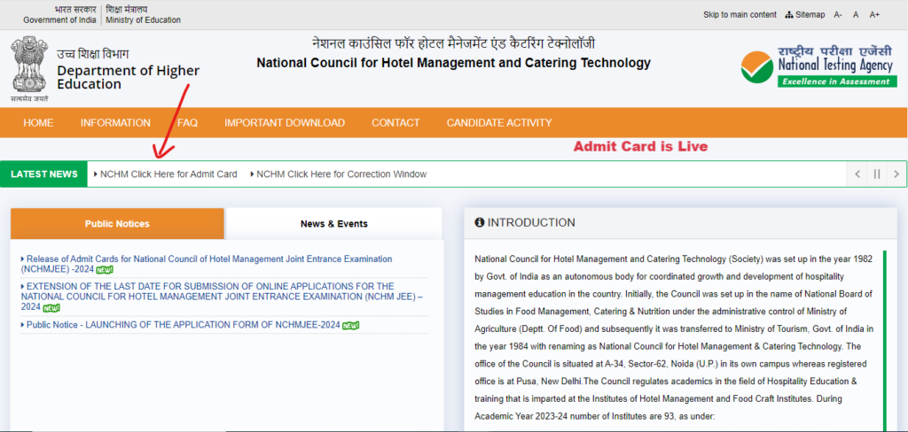Click NCHM Click Here for Correction Window
The height and width of the screenshot is (432, 908).
(341, 174)
